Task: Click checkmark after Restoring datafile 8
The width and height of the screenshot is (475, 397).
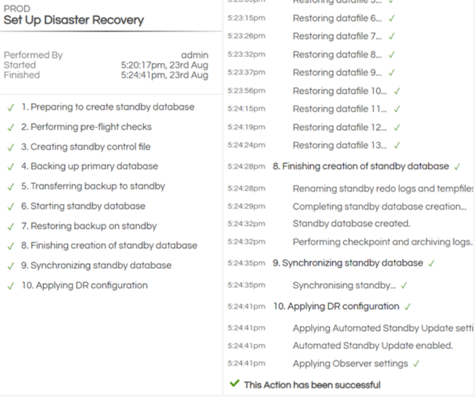Action: [x=392, y=55]
